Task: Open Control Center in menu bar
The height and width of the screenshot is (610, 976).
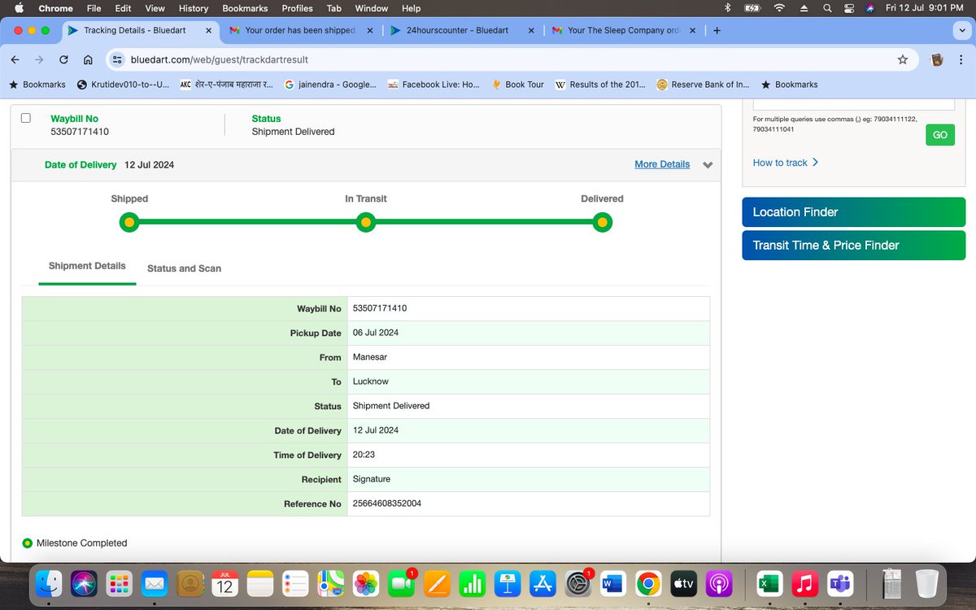Action: (x=848, y=8)
